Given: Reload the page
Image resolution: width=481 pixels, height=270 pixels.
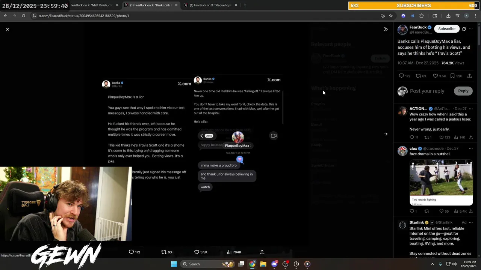Looking at the screenshot, I should 23,16.
